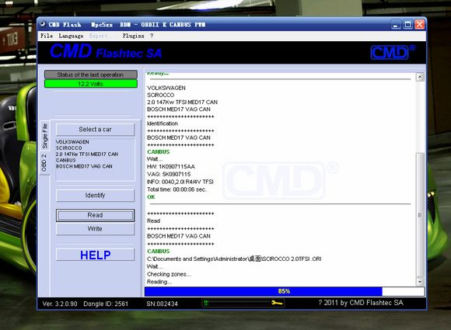Click the 2.0 147Kw TFSI MED17 CAN log line

click(x=183, y=102)
